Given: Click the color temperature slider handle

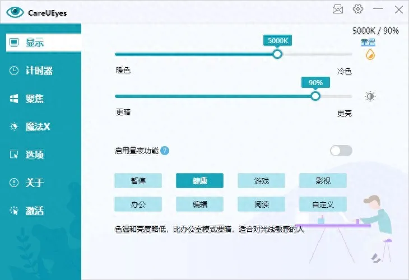Looking at the screenshot, I should 277,54.
